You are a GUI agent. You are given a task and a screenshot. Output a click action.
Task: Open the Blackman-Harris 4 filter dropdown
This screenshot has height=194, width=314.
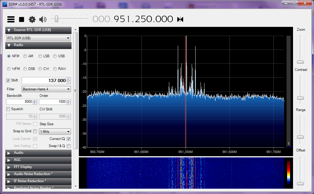(46, 89)
